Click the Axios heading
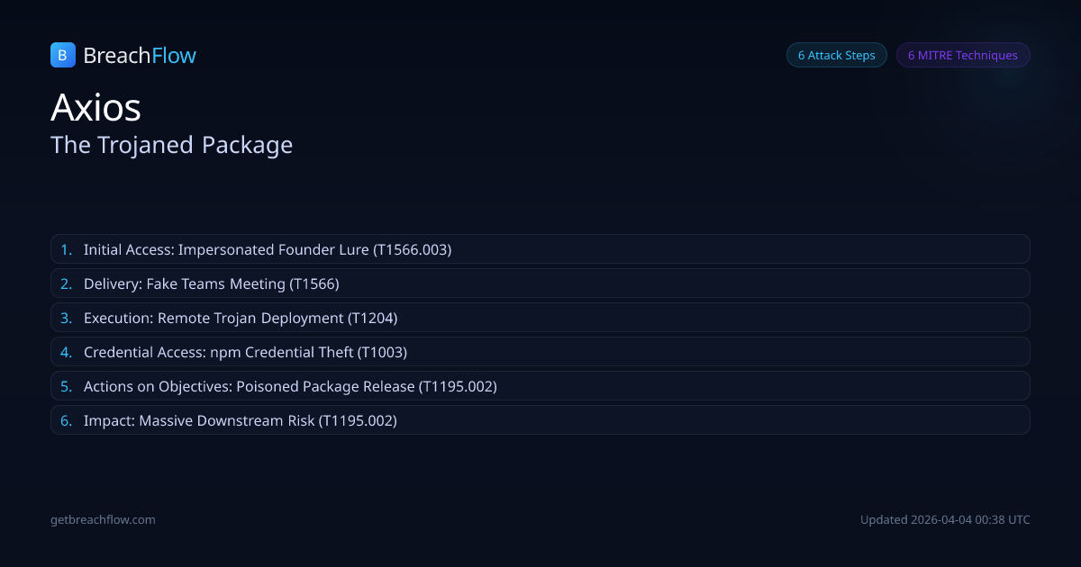The width and height of the screenshot is (1081, 567). 95,107
